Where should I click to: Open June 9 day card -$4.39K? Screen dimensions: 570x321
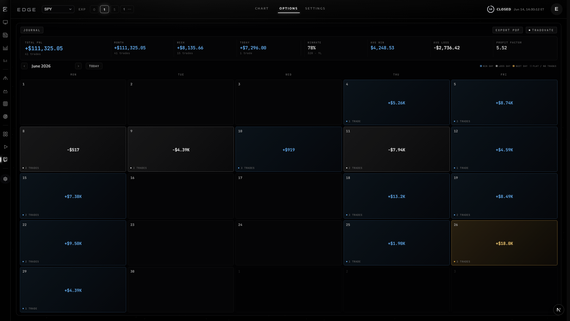pos(181,149)
